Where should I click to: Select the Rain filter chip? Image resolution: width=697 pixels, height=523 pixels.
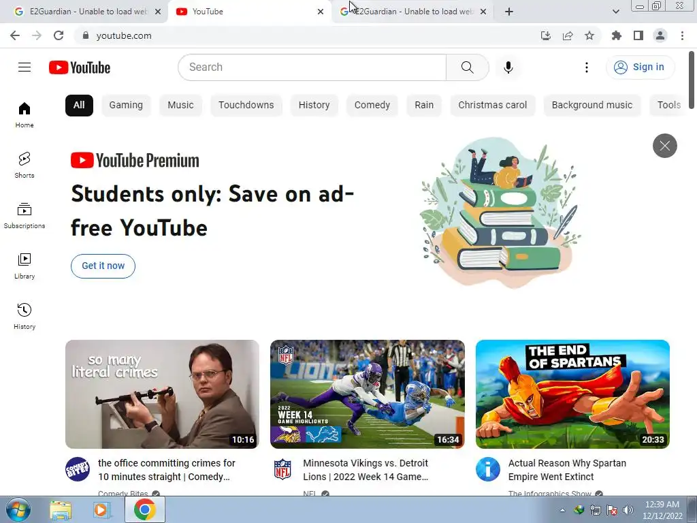coord(424,106)
